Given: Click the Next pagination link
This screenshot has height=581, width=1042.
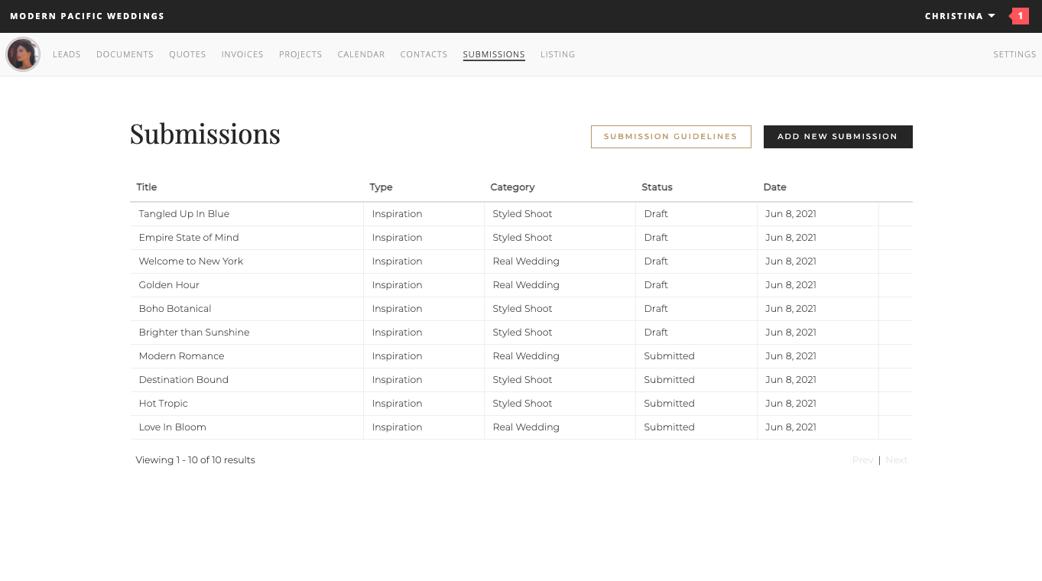Looking at the screenshot, I should [896, 460].
